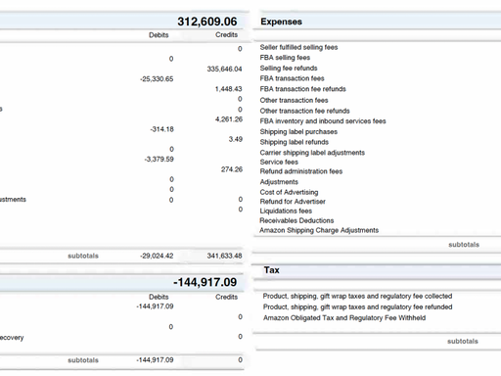Click the Tax section heading
This screenshot has height=376, width=501.
(272, 270)
